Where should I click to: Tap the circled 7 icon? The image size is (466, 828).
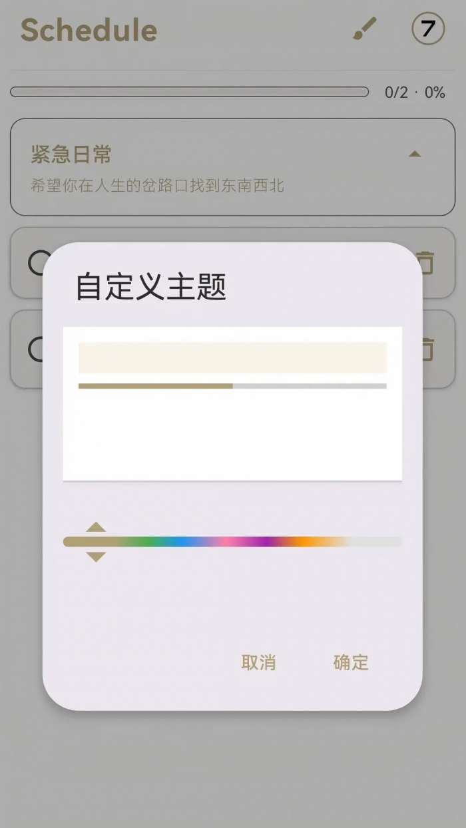pyautogui.click(x=428, y=29)
